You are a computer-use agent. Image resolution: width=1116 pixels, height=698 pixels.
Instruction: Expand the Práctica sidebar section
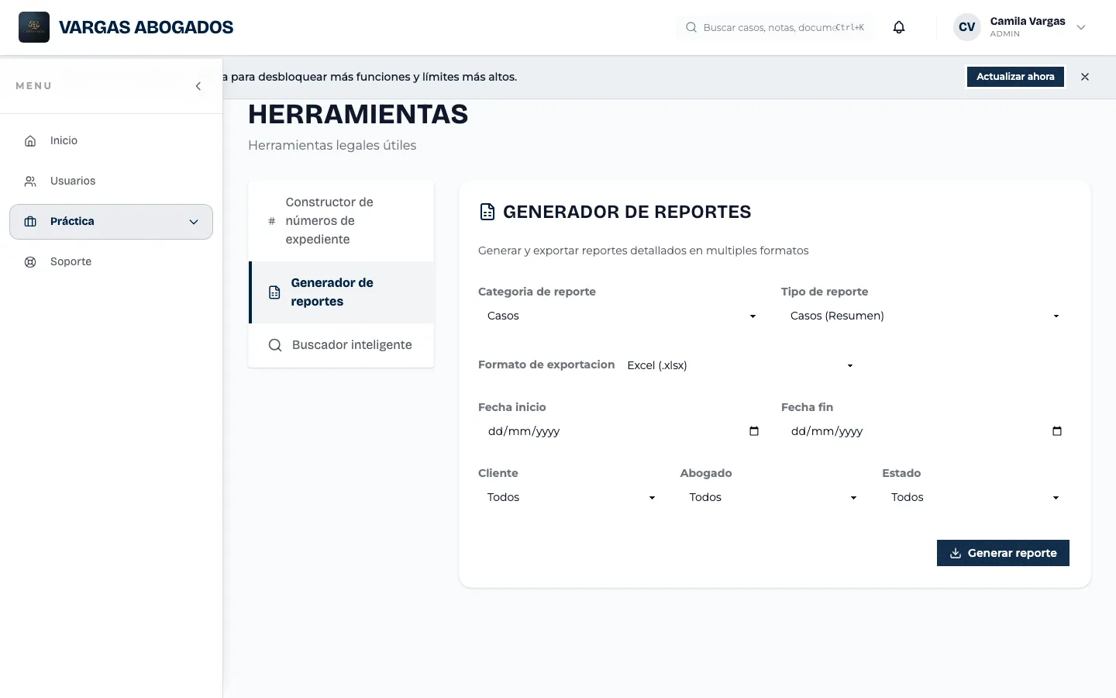111,222
